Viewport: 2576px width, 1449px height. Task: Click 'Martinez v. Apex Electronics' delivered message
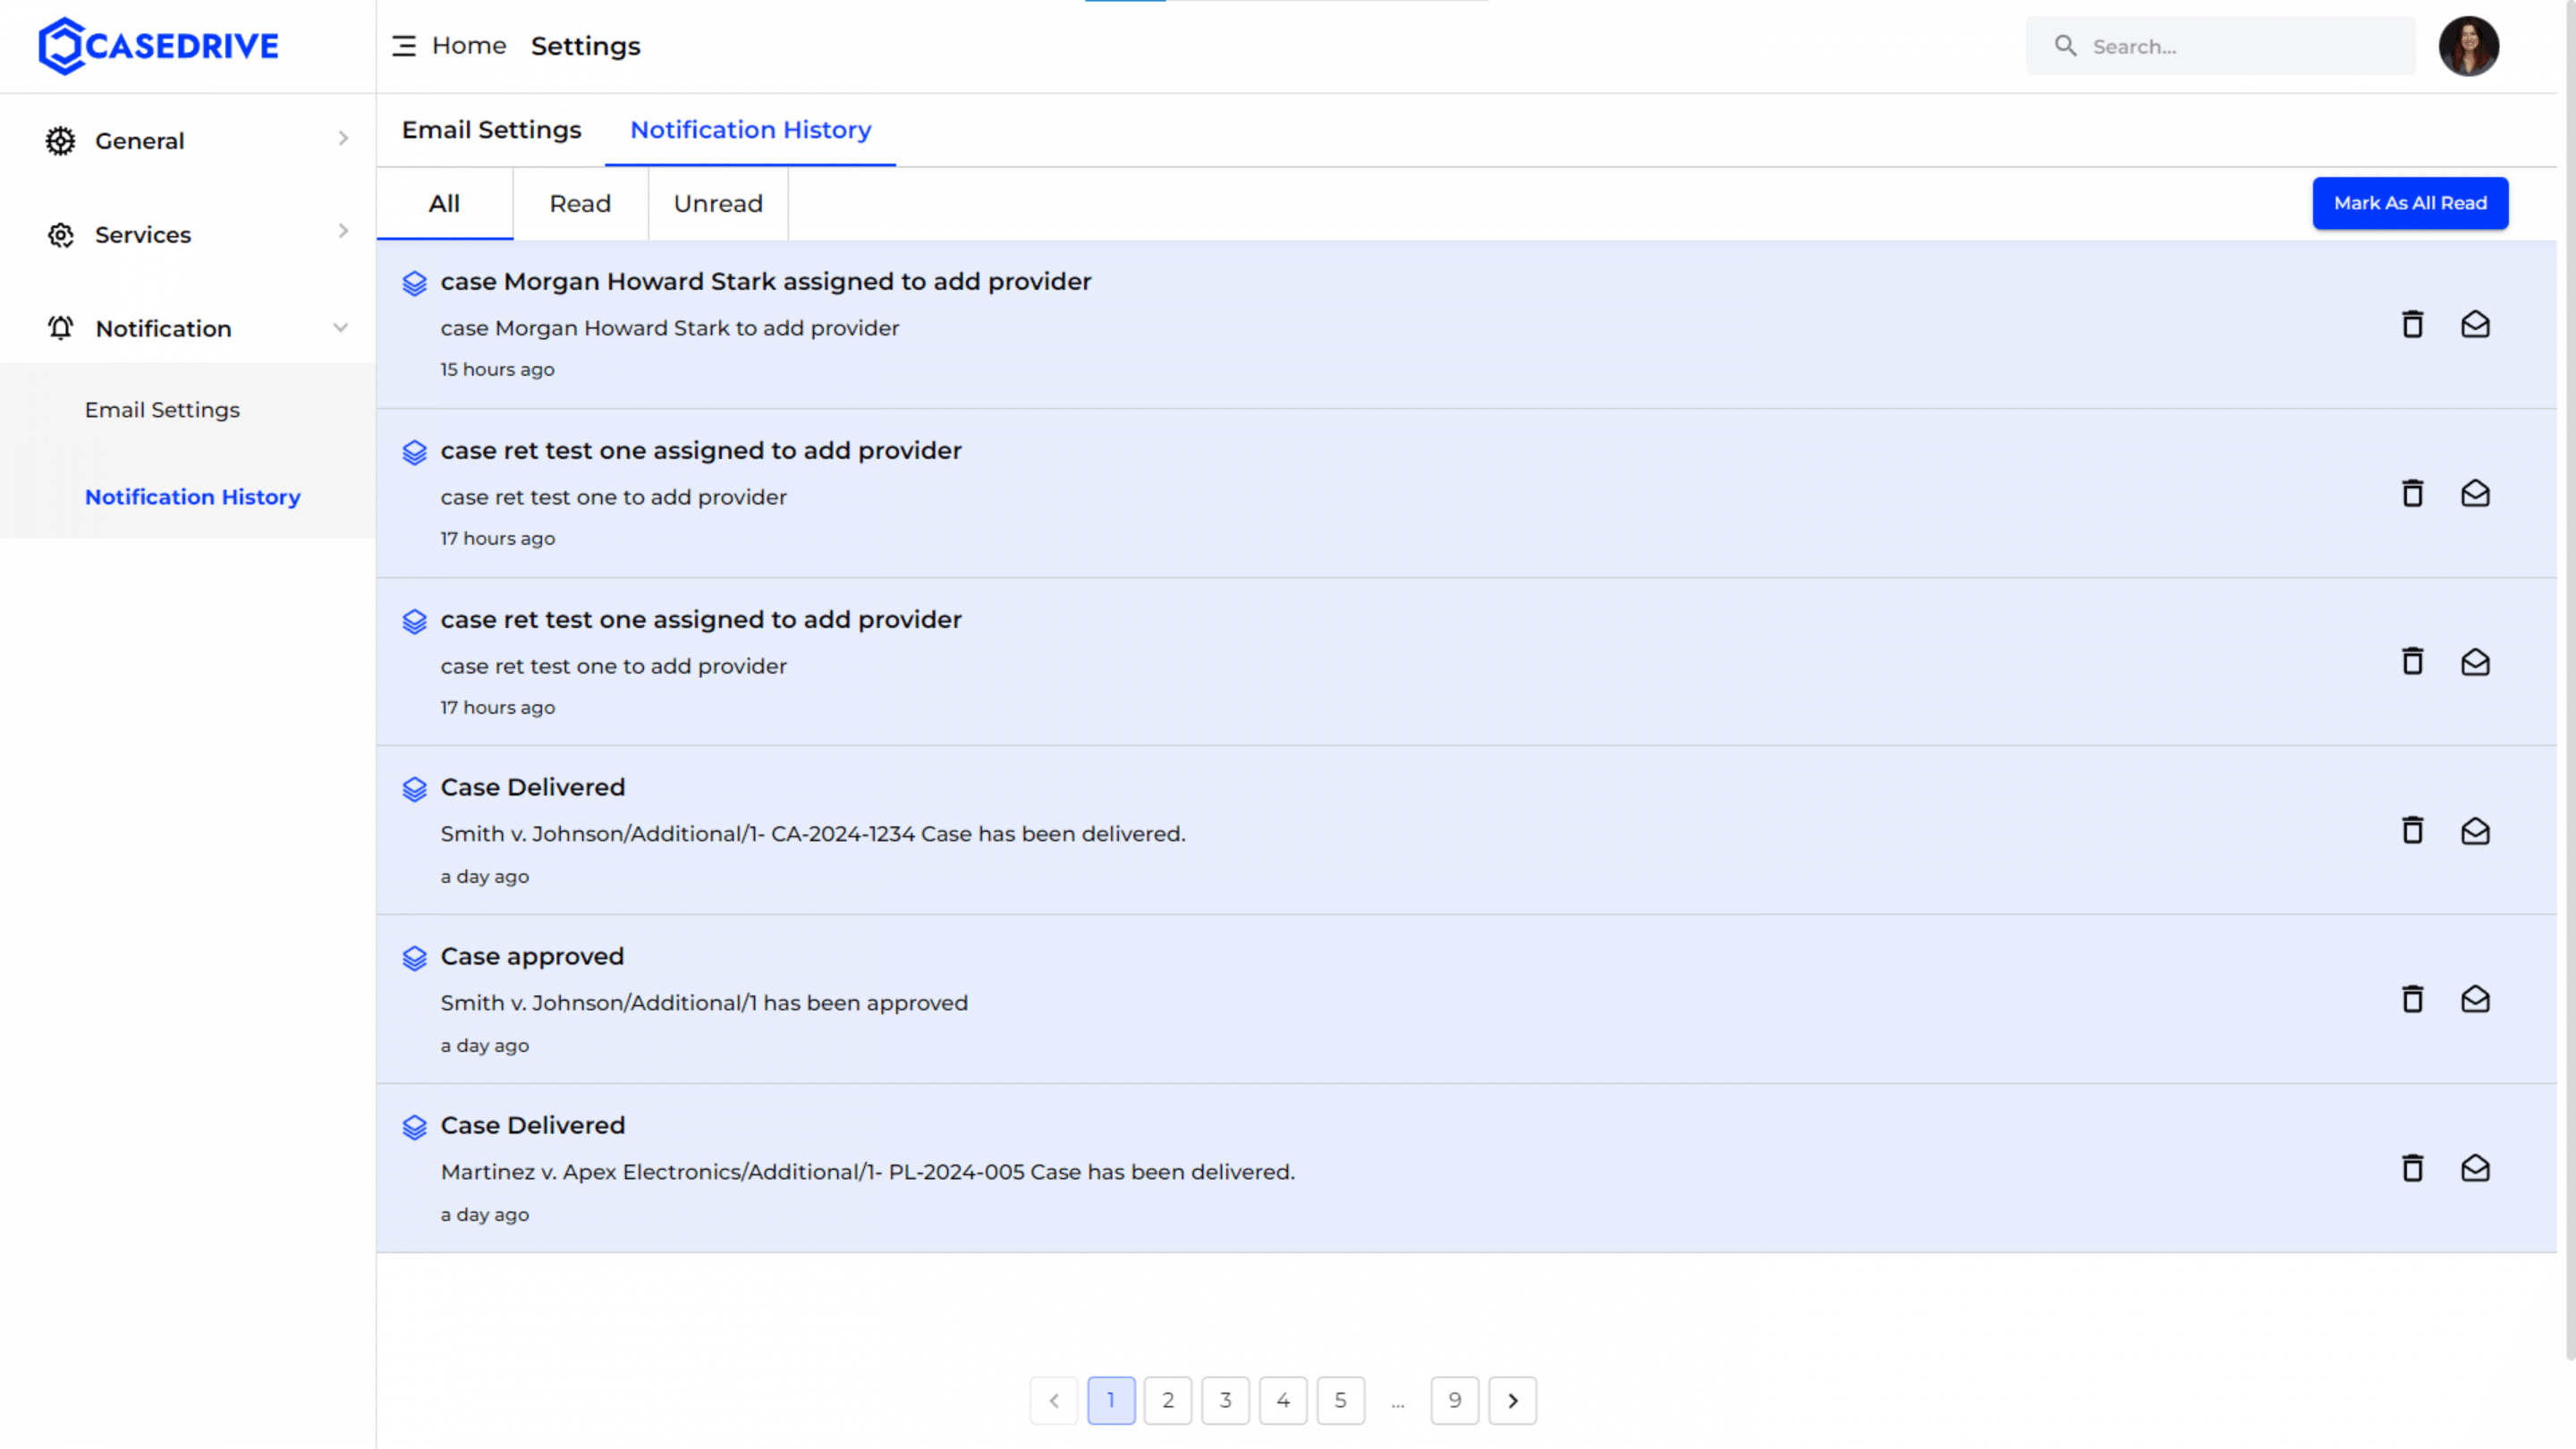pyautogui.click(x=867, y=1172)
